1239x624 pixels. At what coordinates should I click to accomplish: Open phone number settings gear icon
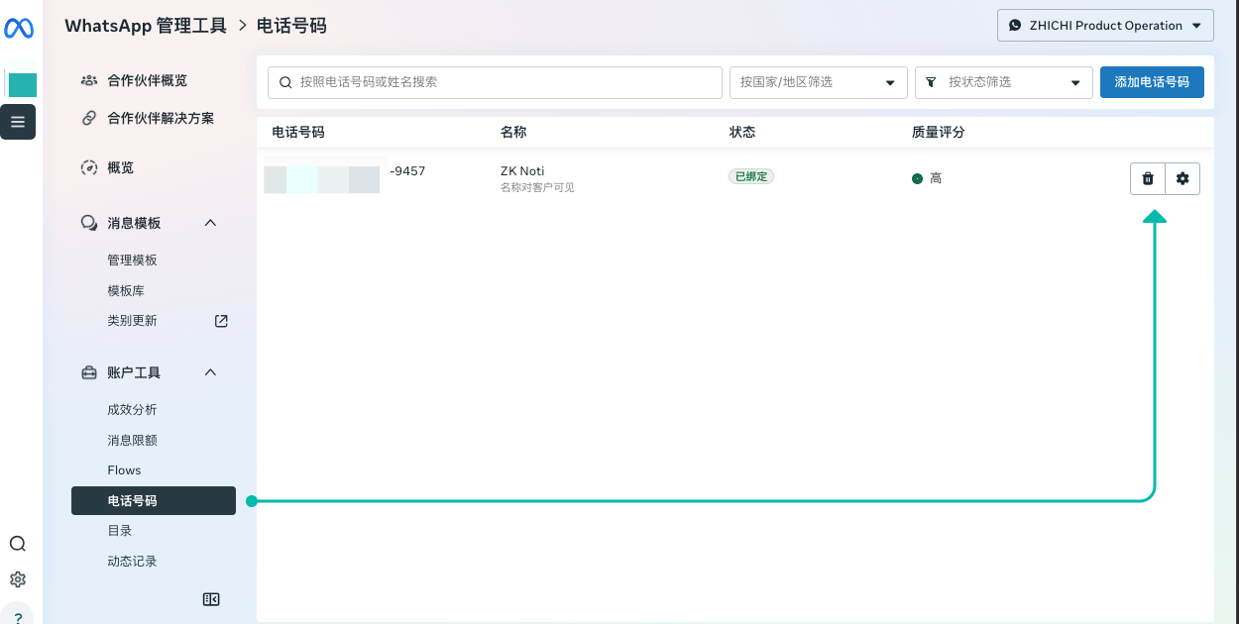[1183, 178]
